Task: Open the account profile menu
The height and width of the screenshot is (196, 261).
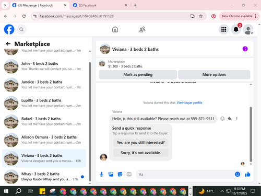Action: (x=248, y=29)
